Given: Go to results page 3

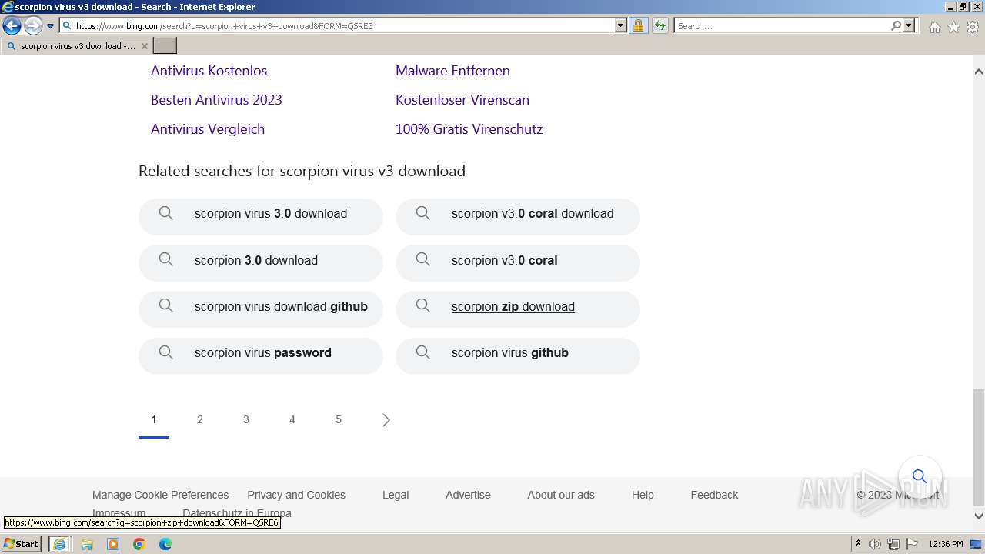Looking at the screenshot, I should 246,420.
